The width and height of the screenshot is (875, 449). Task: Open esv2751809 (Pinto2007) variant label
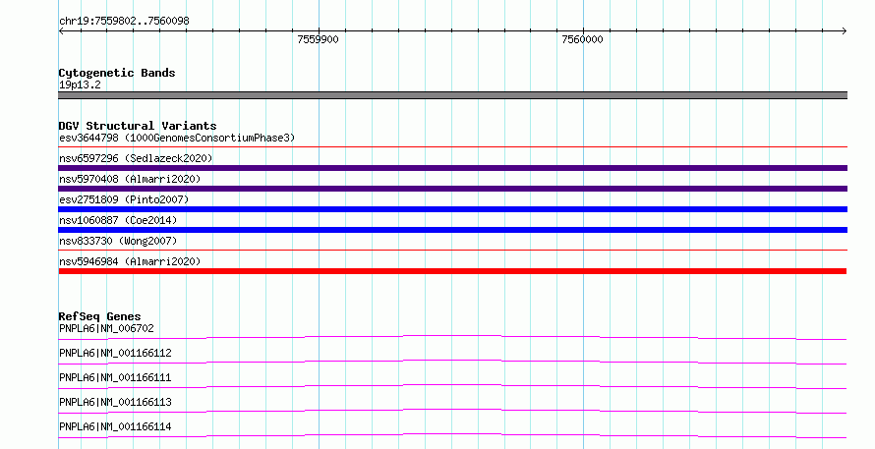124,199
